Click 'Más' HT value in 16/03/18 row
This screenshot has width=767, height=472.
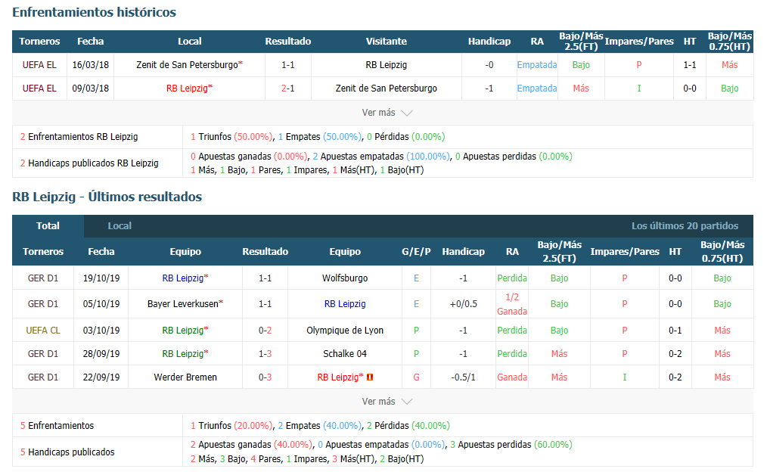coord(729,64)
